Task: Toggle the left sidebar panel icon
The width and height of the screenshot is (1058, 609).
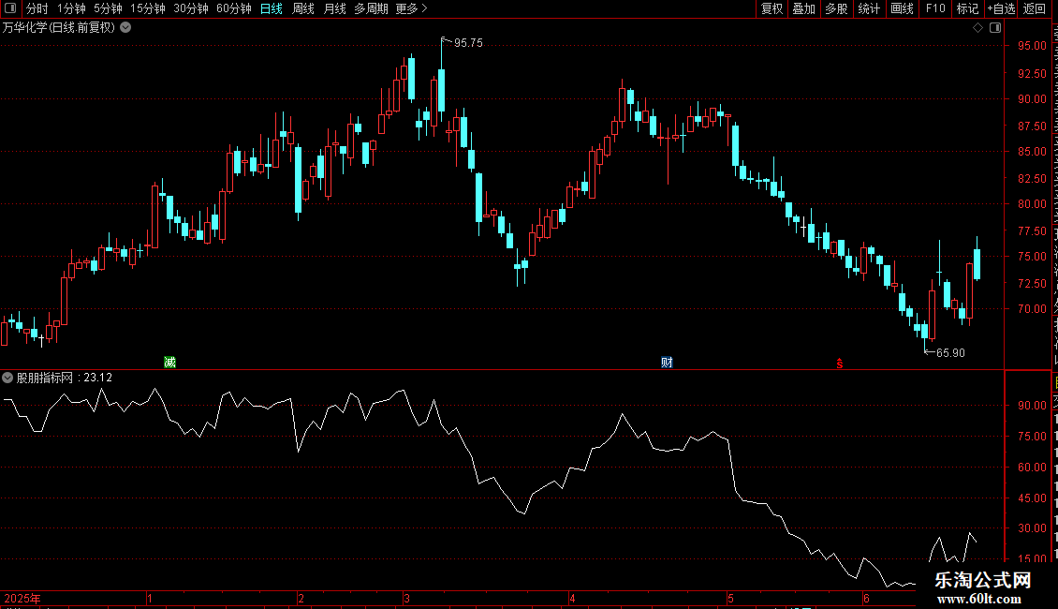Action: (10, 8)
